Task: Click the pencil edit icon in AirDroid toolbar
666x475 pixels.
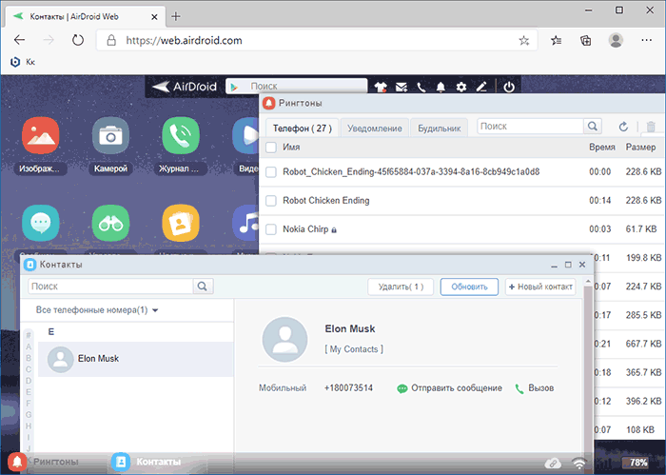Action: [481, 87]
